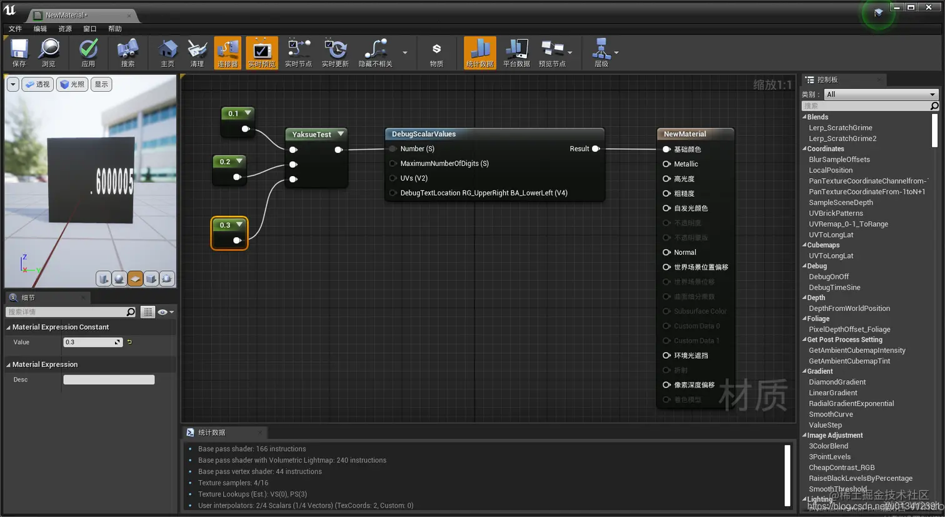The width and height of the screenshot is (945, 517).
Task: Click the 主页 (Home) toolbar icon
Action: (167, 52)
